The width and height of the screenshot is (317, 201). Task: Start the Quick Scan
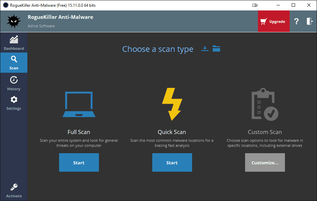(172, 163)
